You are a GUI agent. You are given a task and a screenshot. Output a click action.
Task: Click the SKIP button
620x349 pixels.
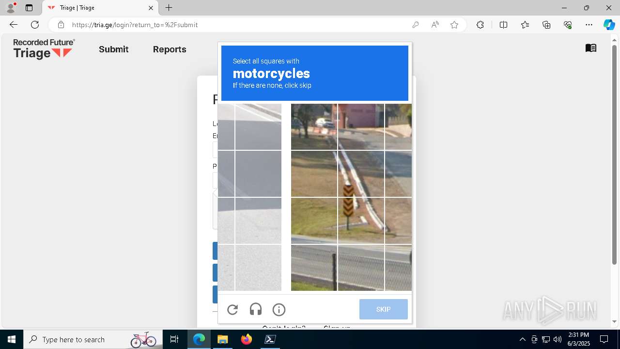pos(384,309)
